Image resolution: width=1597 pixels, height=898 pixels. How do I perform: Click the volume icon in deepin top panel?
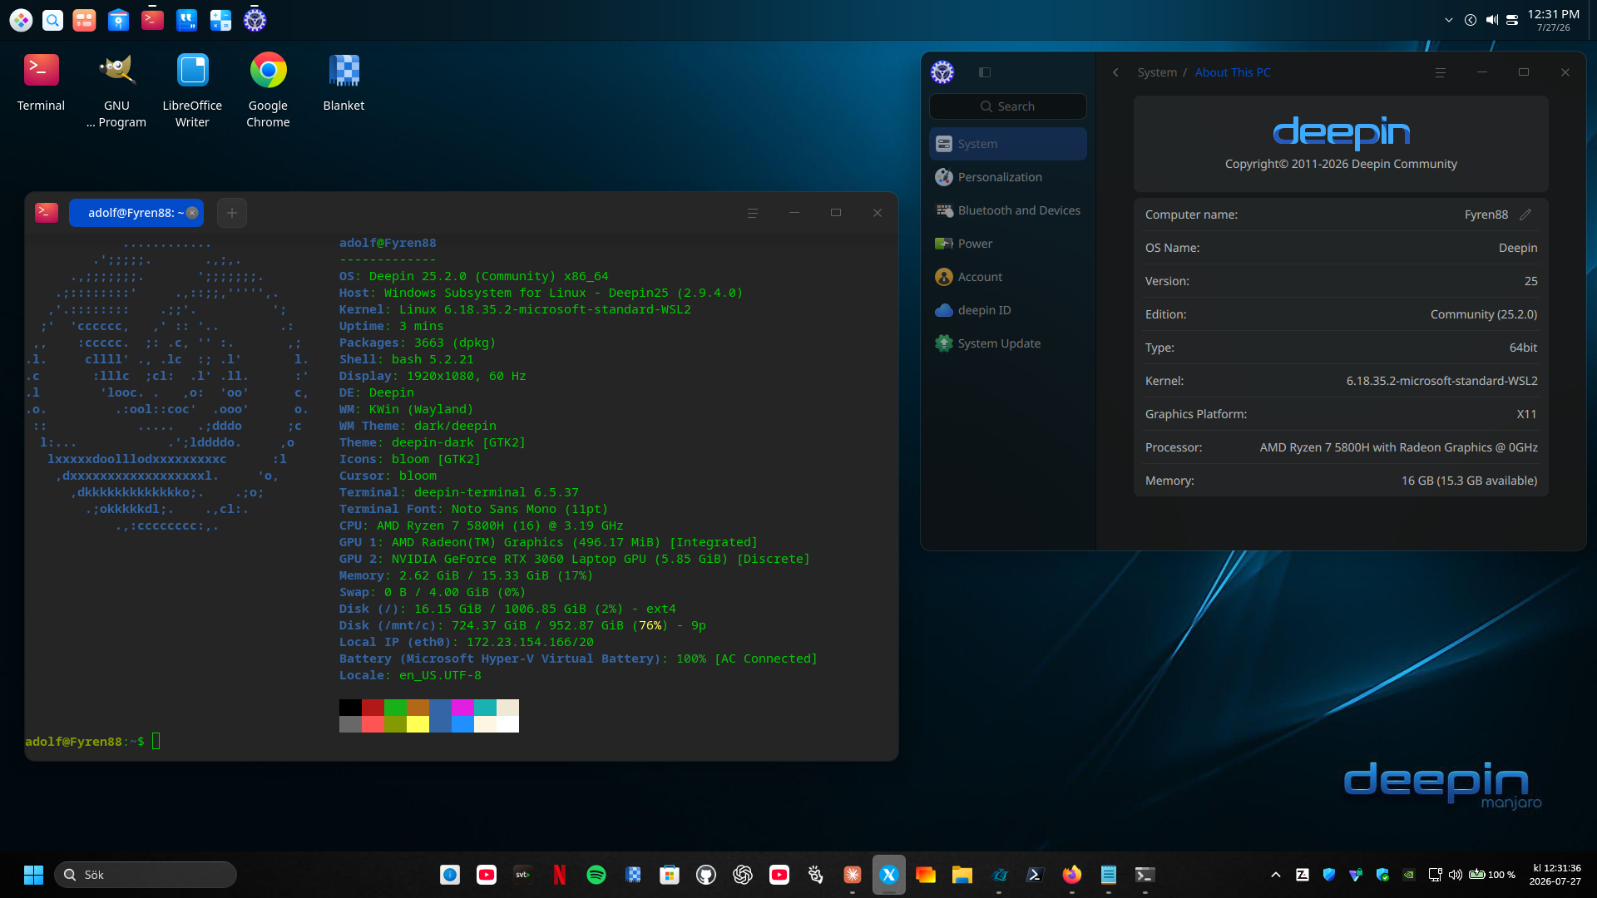(1492, 20)
